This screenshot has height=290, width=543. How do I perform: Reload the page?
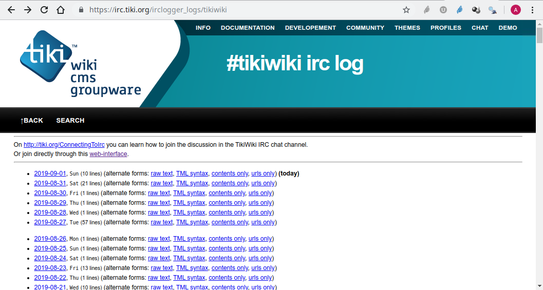(x=44, y=10)
